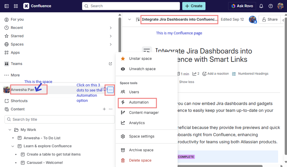Click the plus icon next to Content

[x=104, y=109]
